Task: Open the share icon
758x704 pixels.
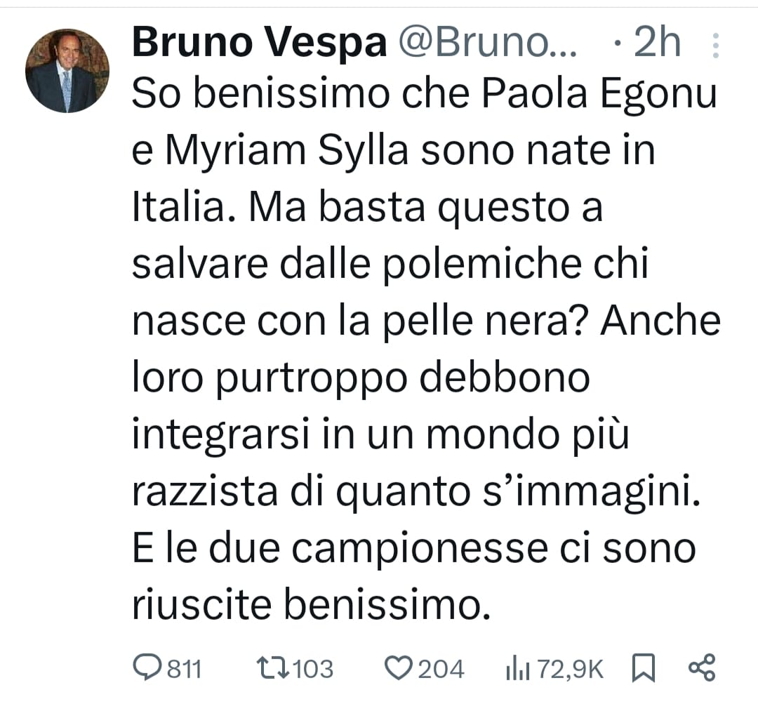Action: (x=701, y=668)
